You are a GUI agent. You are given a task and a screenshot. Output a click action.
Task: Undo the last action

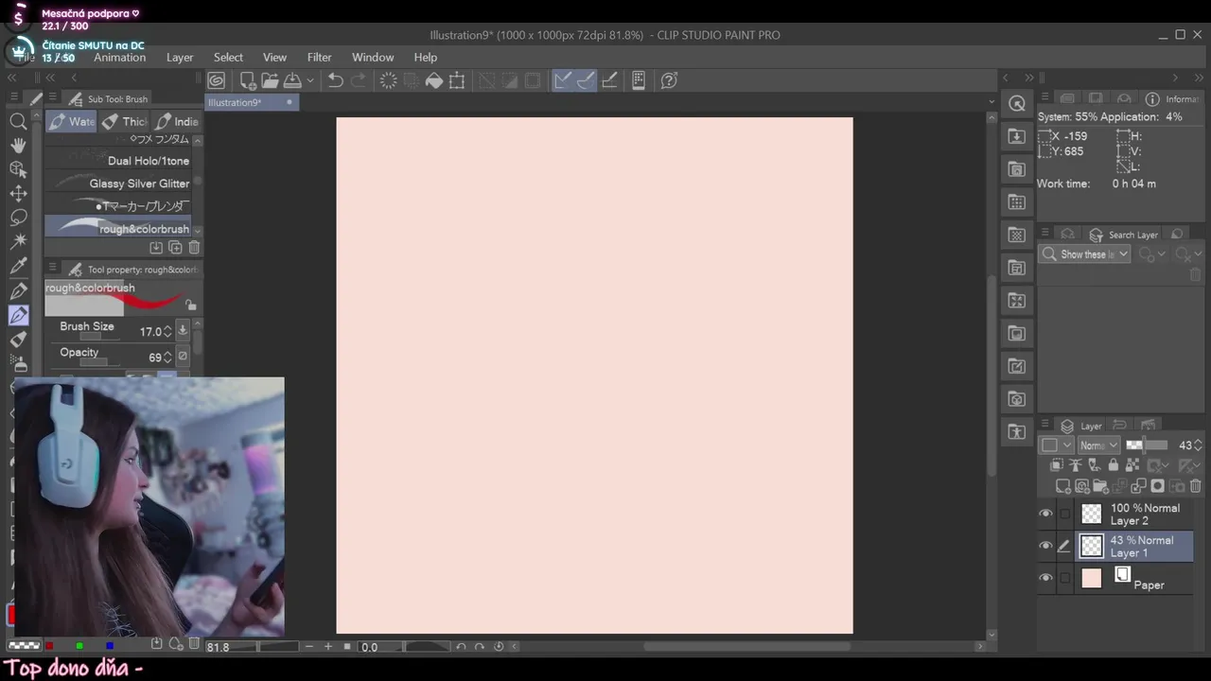[335, 80]
